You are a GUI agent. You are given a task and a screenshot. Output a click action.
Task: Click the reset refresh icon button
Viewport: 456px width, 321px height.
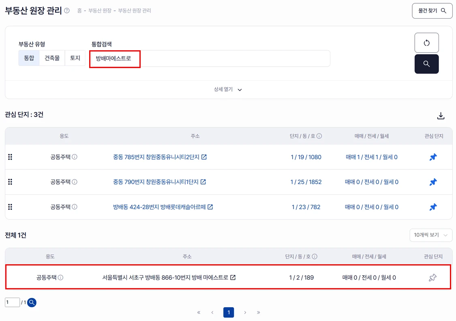coord(426,43)
